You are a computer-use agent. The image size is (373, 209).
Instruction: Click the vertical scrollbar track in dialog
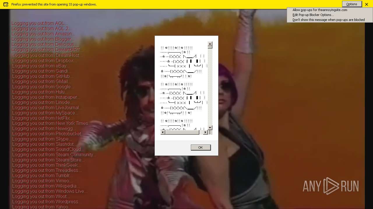click(x=210, y=87)
